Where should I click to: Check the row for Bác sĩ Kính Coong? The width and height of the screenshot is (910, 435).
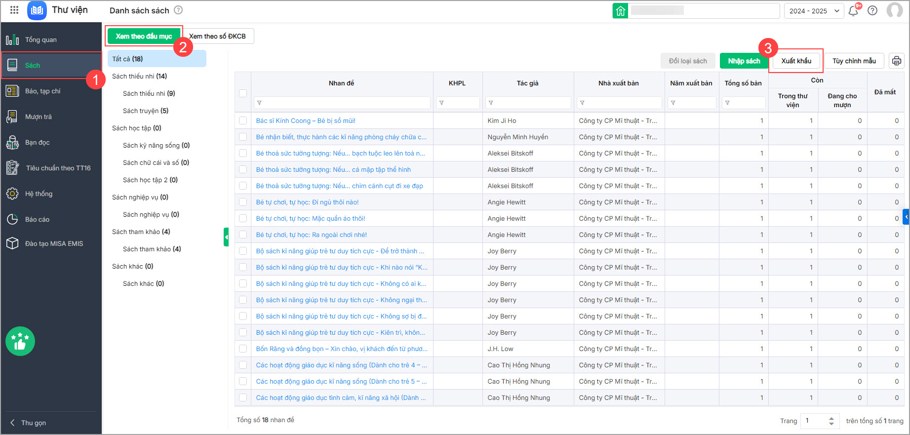pyautogui.click(x=243, y=120)
